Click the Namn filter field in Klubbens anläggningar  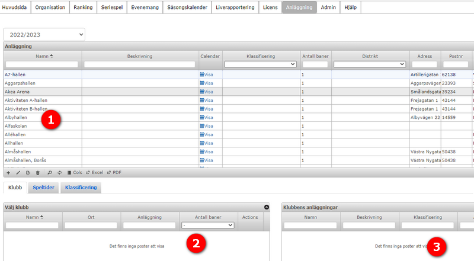(x=310, y=225)
